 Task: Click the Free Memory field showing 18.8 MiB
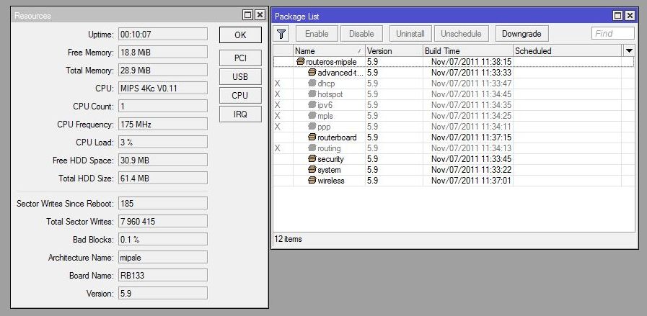163,53
